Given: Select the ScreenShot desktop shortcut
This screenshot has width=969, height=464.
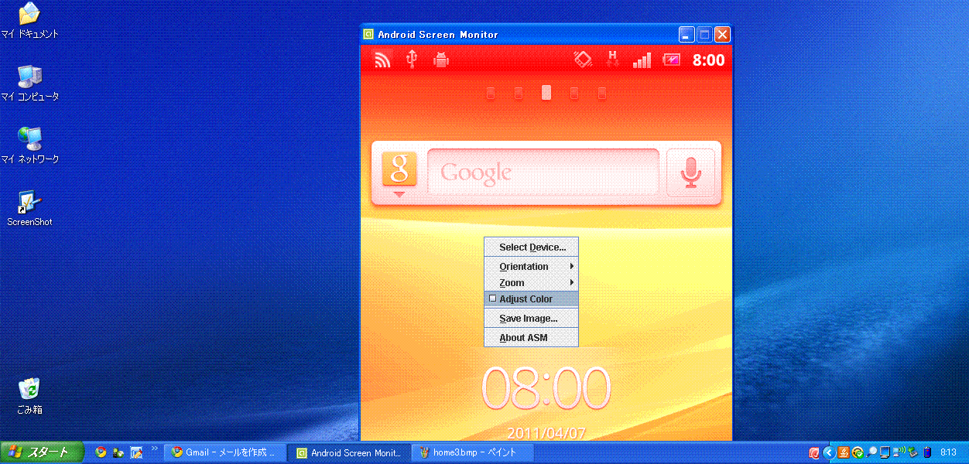Looking at the screenshot, I should 29,209.
